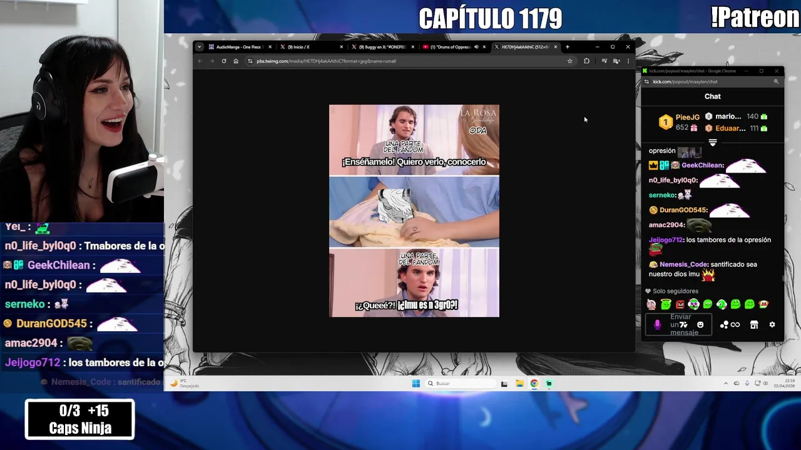
Task: Close the Buggy en X tab
Action: [x=412, y=47]
